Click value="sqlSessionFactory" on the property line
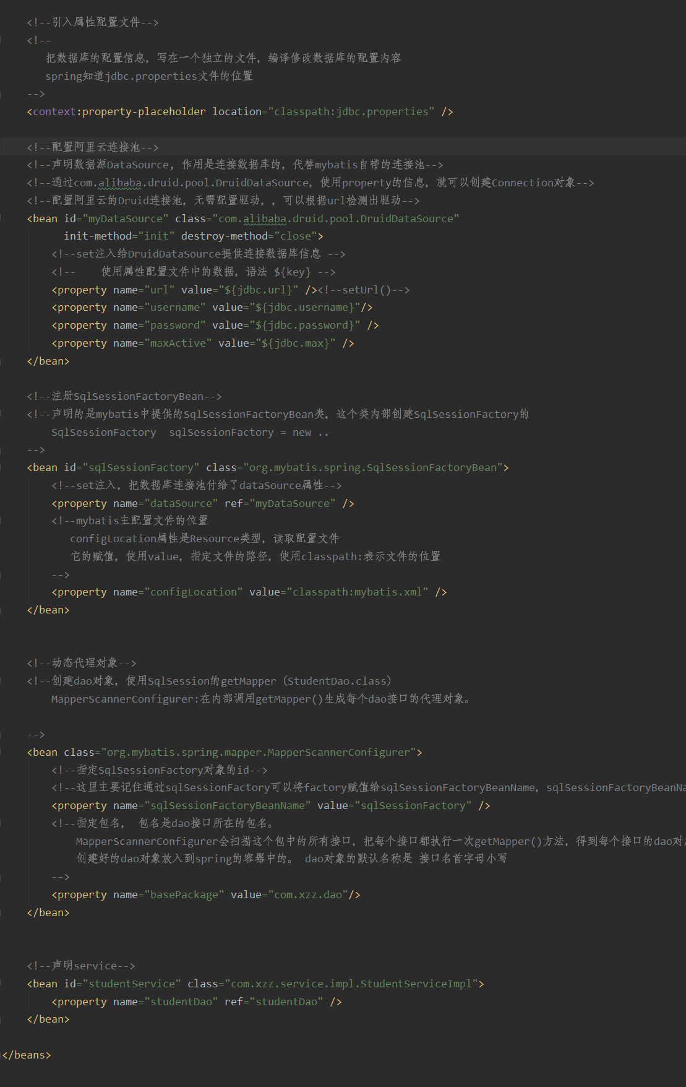Image resolution: width=686 pixels, height=1087 pixels. coord(394,805)
